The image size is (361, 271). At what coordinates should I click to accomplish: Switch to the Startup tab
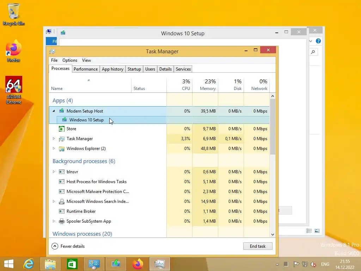[134, 69]
